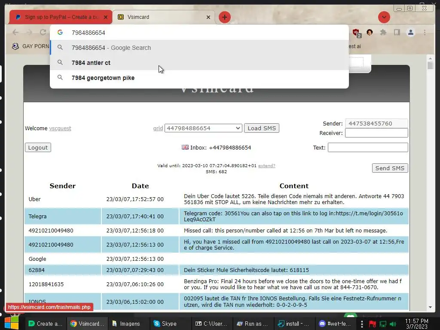
Task: Click the red flag tray icon
Action: tap(373, 324)
